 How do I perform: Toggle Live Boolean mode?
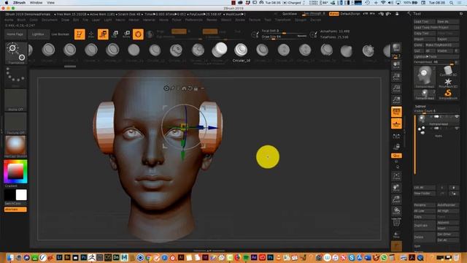(61, 34)
